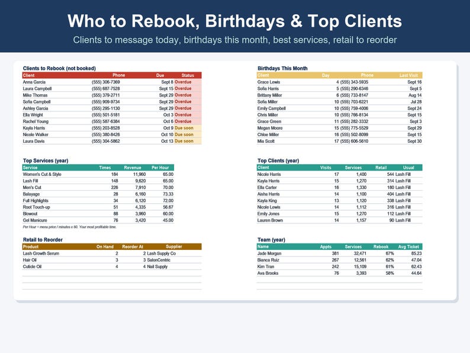Image resolution: width=470 pixels, height=353 pixels.
Task: Select Root Touch-up service row
Action: point(98,207)
